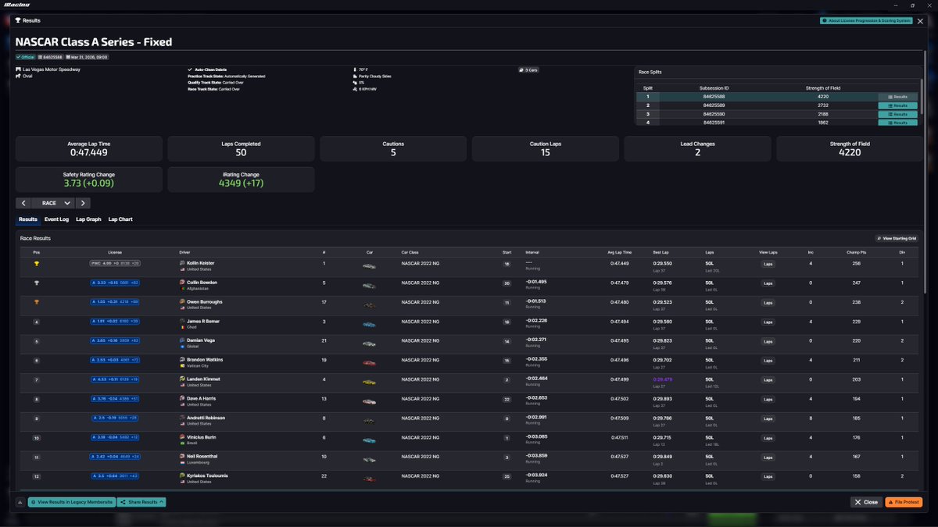Click Kollin Keister's gold trophy icon

(36, 264)
